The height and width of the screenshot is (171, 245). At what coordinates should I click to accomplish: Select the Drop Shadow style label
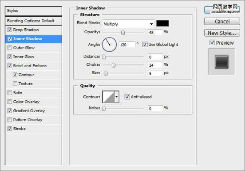(x=26, y=30)
